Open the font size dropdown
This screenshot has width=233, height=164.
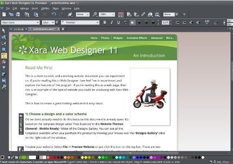tap(53, 22)
